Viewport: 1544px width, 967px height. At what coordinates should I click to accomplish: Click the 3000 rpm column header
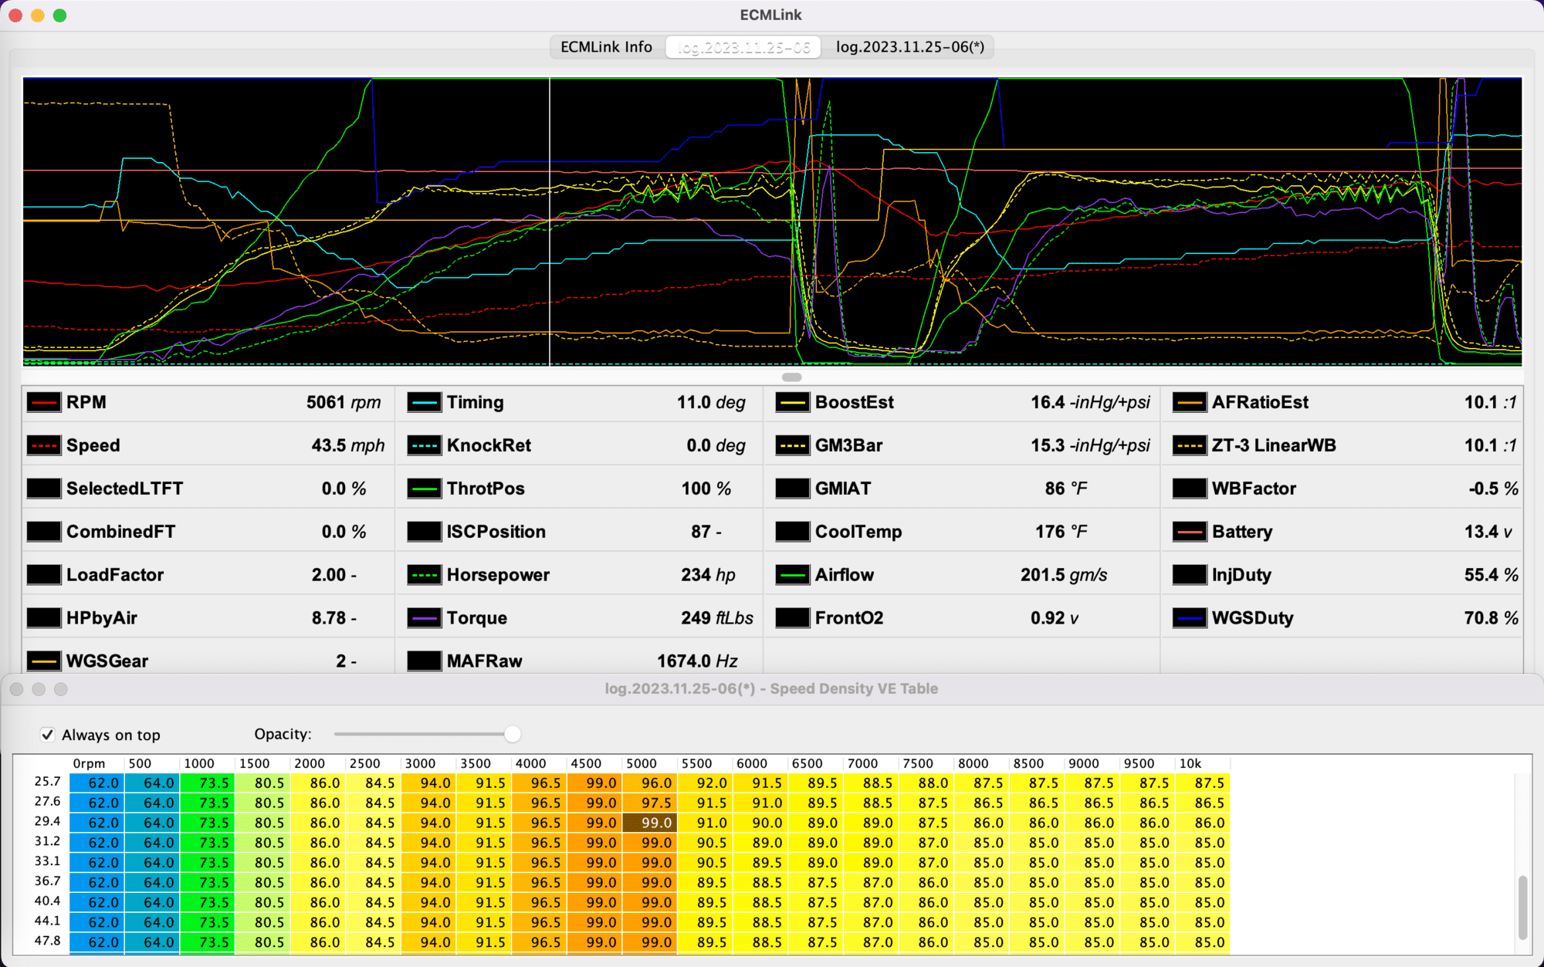point(421,763)
